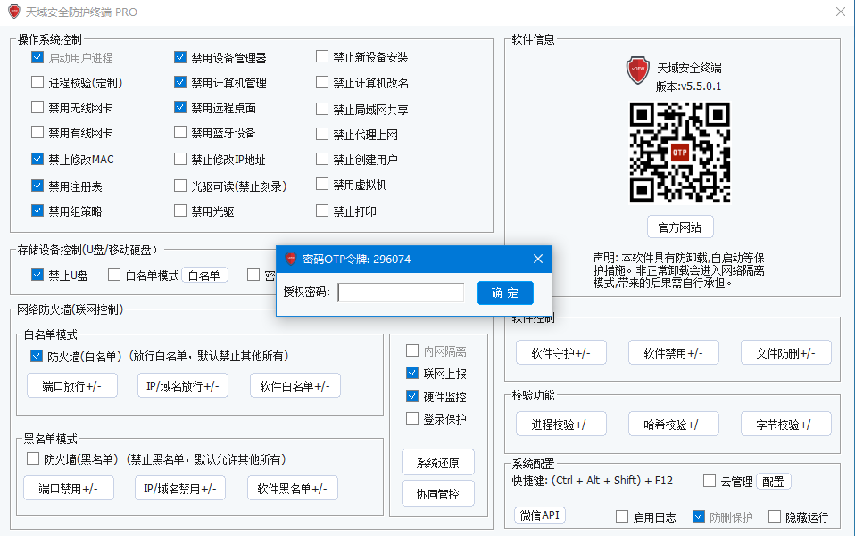This screenshot has height=536, width=855.
Task: Click the OTP QR code image
Action: click(x=679, y=152)
